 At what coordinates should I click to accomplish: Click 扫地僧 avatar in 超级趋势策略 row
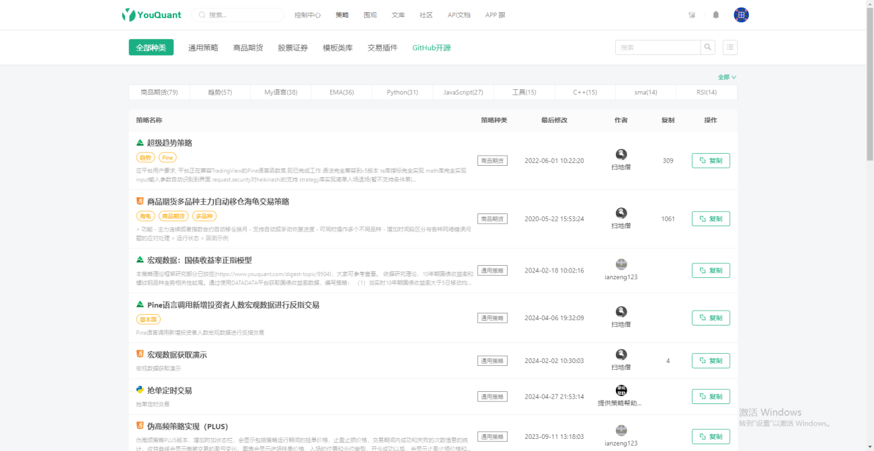(621, 154)
